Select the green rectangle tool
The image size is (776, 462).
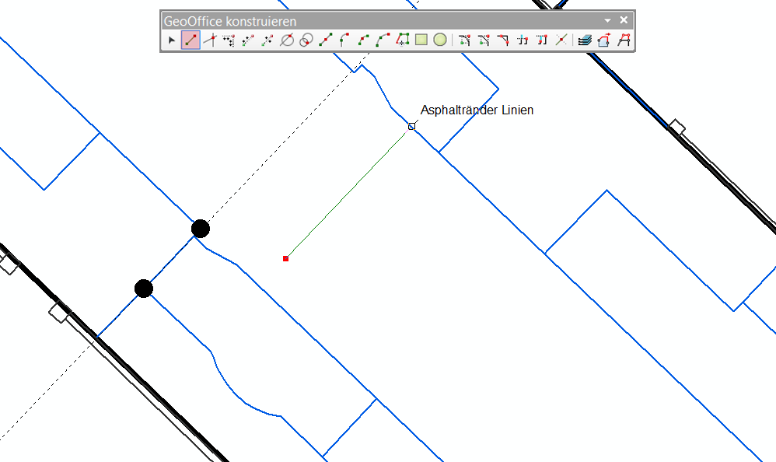pyautogui.click(x=421, y=40)
